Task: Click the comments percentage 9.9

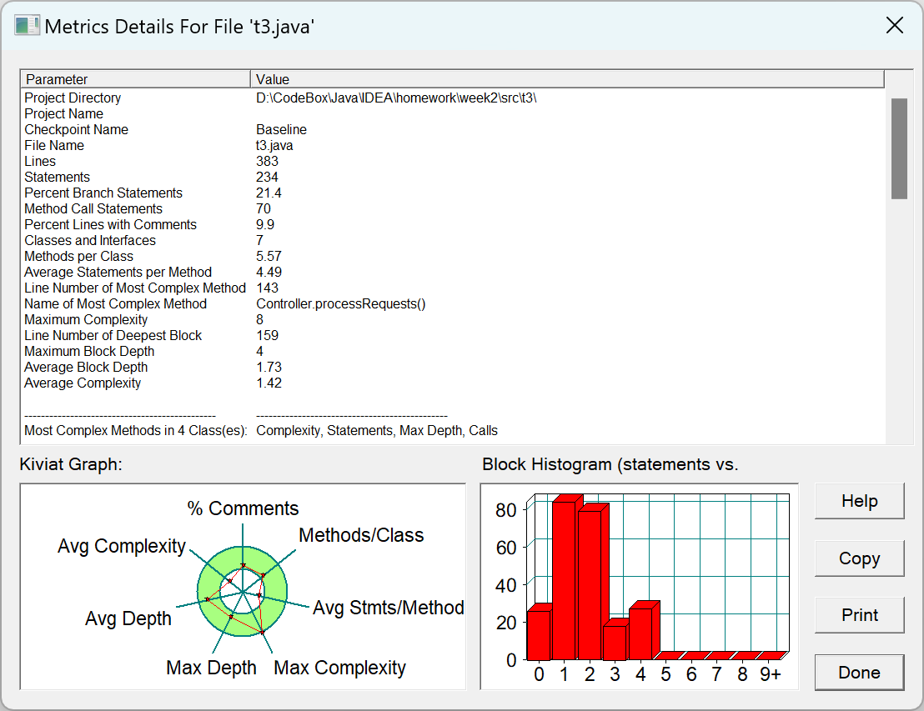Action: tap(265, 225)
